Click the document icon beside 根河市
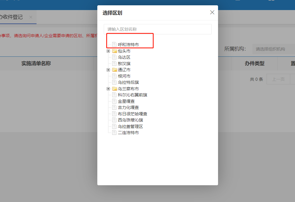Viewport: 295px width, 202px height. pos(114,76)
